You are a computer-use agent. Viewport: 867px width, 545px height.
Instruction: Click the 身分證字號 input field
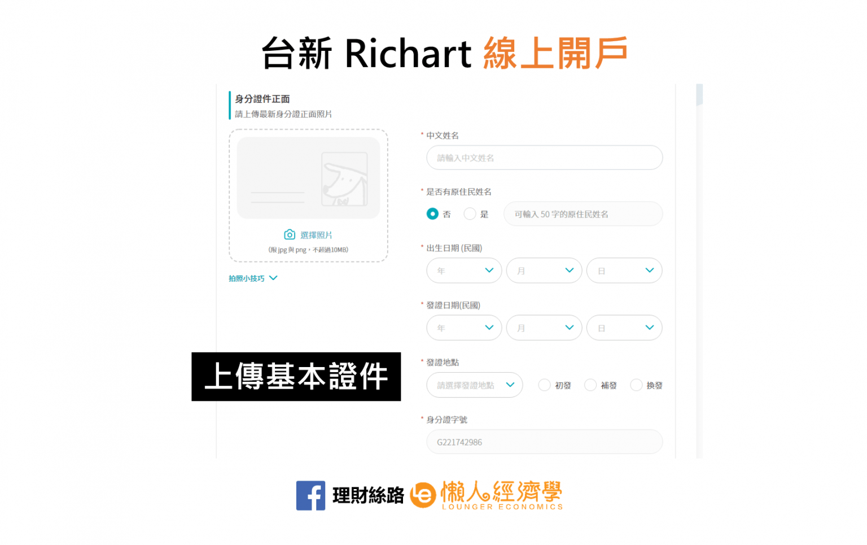pyautogui.click(x=544, y=442)
